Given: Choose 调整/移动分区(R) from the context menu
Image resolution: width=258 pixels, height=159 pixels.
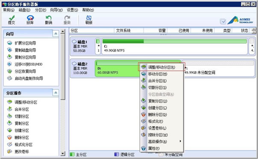Looking at the screenshot, I should click(161, 67).
